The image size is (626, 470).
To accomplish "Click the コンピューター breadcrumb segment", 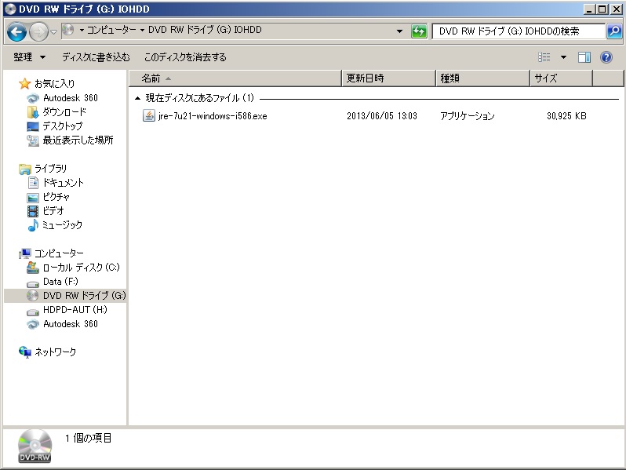I will [x=111, y=30].
